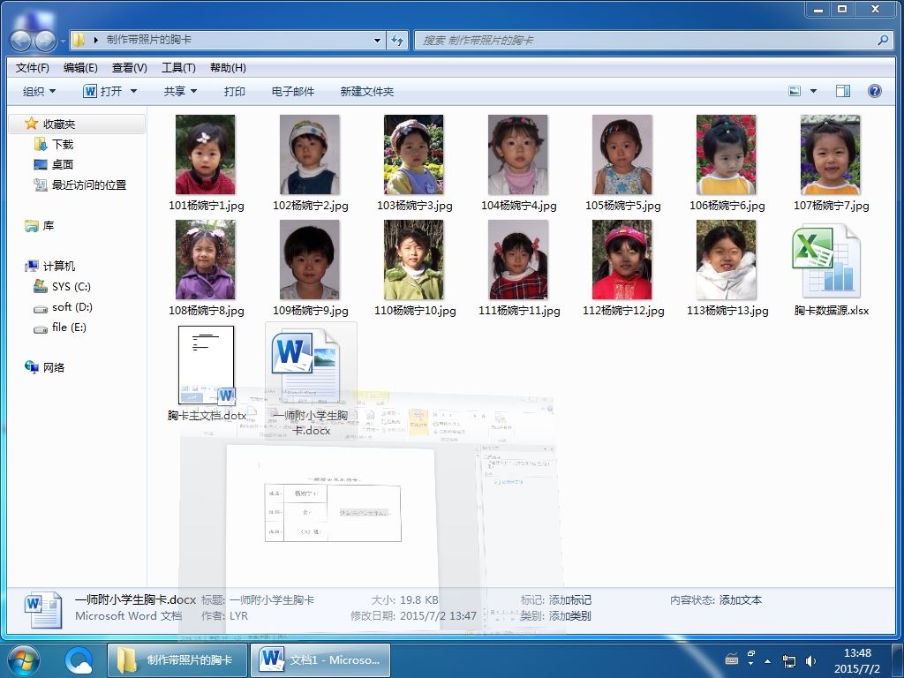Select thumbnail 108杨婉宁8.jpg

coord(205,260)
